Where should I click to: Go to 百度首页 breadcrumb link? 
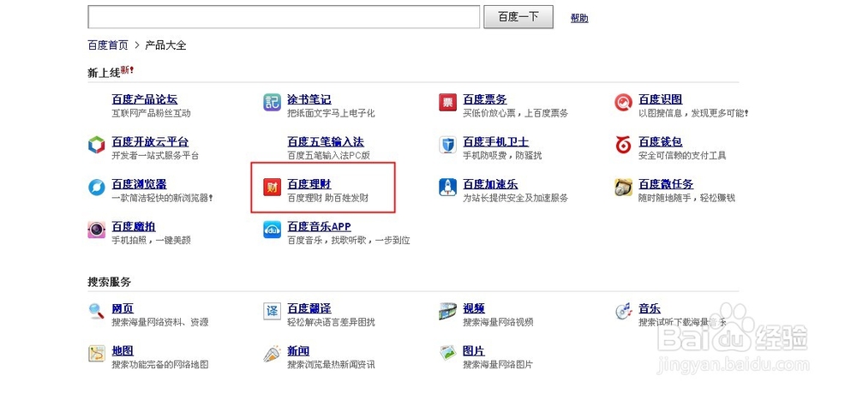[108, 45]
